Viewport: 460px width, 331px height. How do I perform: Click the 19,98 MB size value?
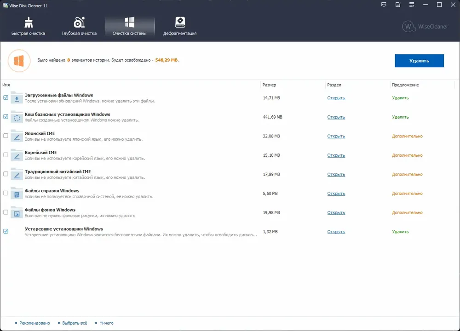271,212
